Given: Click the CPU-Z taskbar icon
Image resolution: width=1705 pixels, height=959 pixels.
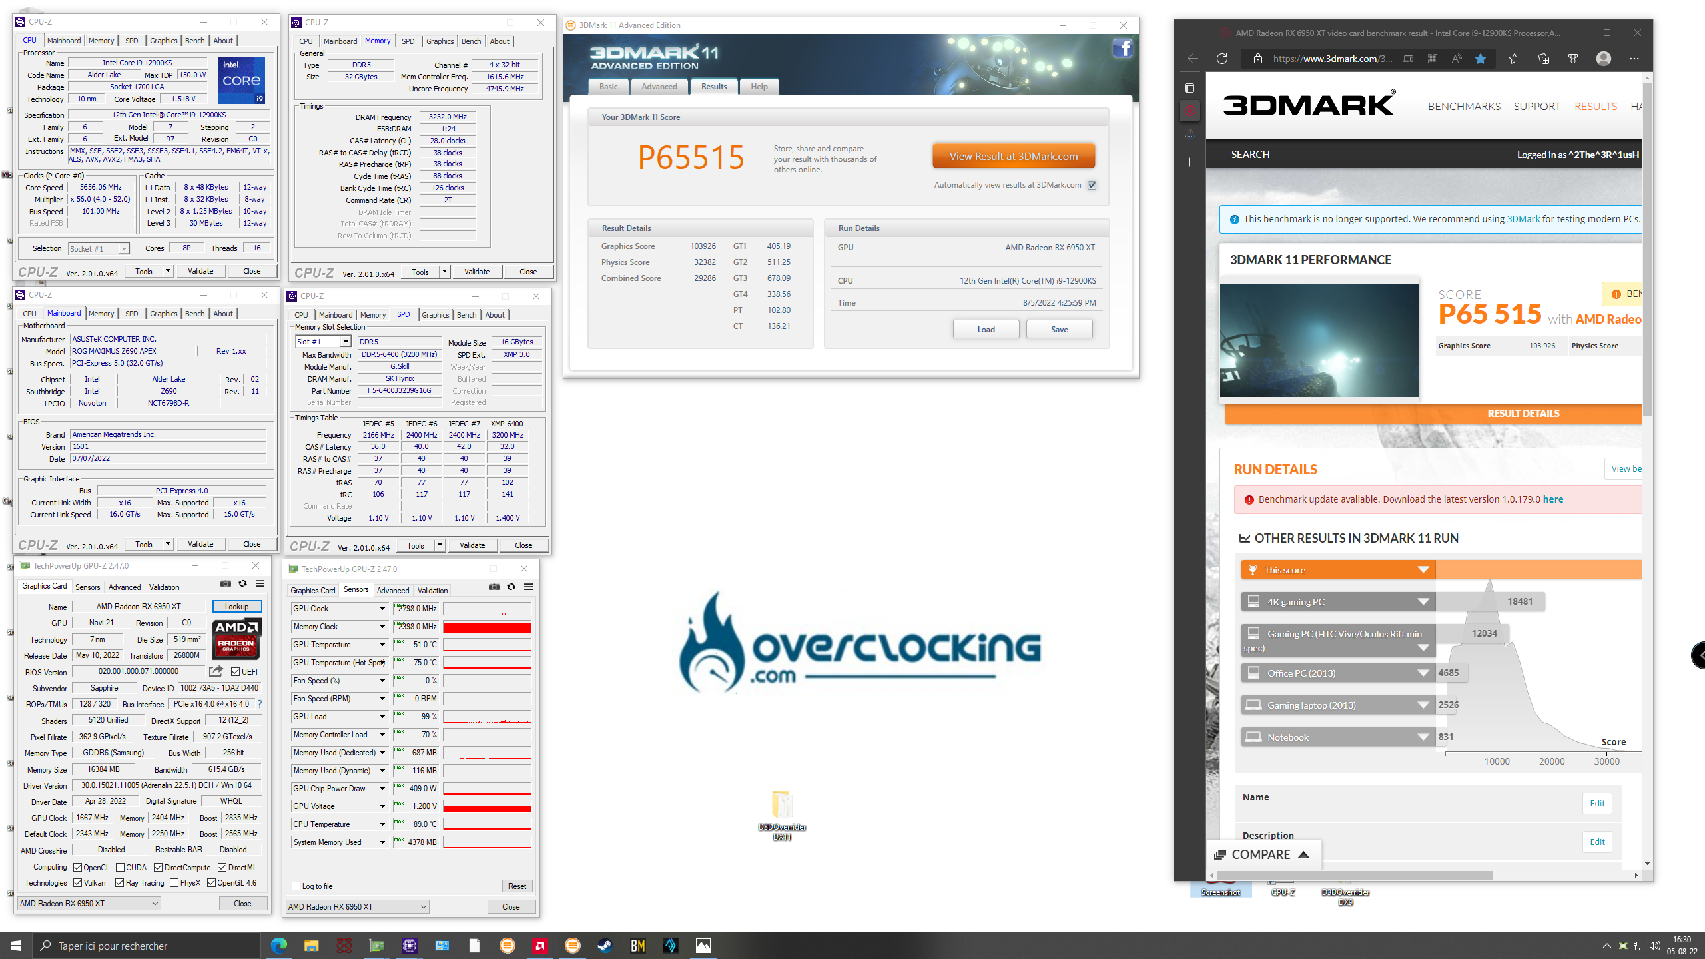Looking at the screenshot, I should coord(410,946).
